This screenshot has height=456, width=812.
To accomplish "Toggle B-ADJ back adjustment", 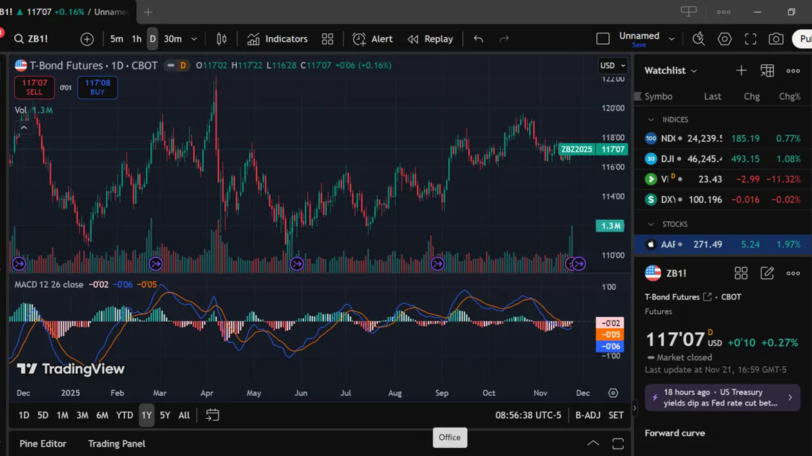I will pyautogui.click(x=587, y=415).
